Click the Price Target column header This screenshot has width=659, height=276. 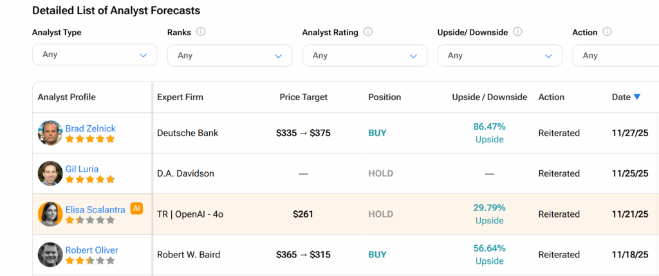tap(303, 97)
